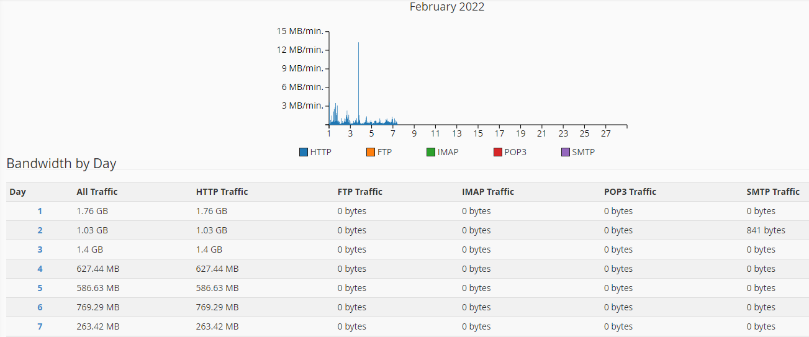Open the Day 1 bandwidth link
Viewport: 809px width, 337px height.
[x=40, y=211]
